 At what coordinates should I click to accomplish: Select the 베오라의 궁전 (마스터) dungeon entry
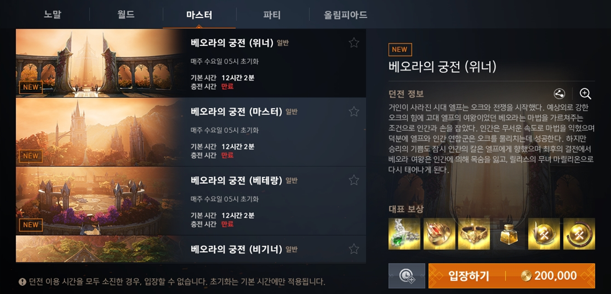click(191, 132)
